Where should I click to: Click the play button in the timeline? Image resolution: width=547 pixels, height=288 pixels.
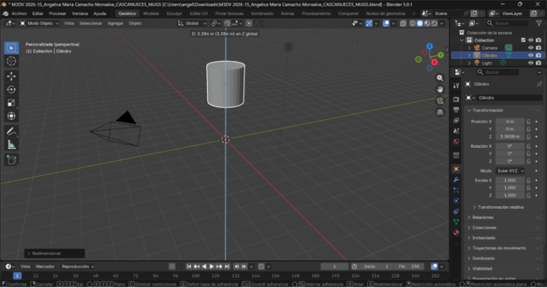[211, 267]
